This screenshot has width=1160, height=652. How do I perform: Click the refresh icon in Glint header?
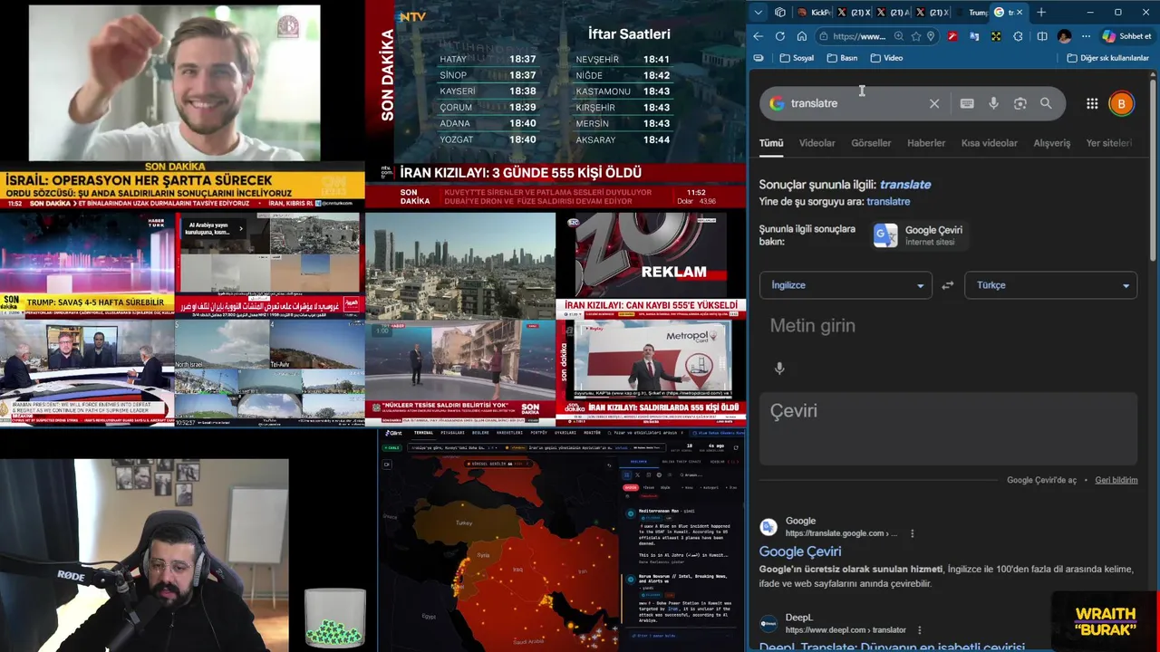point(736,446)
